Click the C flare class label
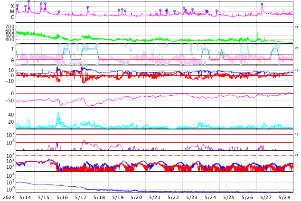The image size is (301, 201). (x=12, y=17)
